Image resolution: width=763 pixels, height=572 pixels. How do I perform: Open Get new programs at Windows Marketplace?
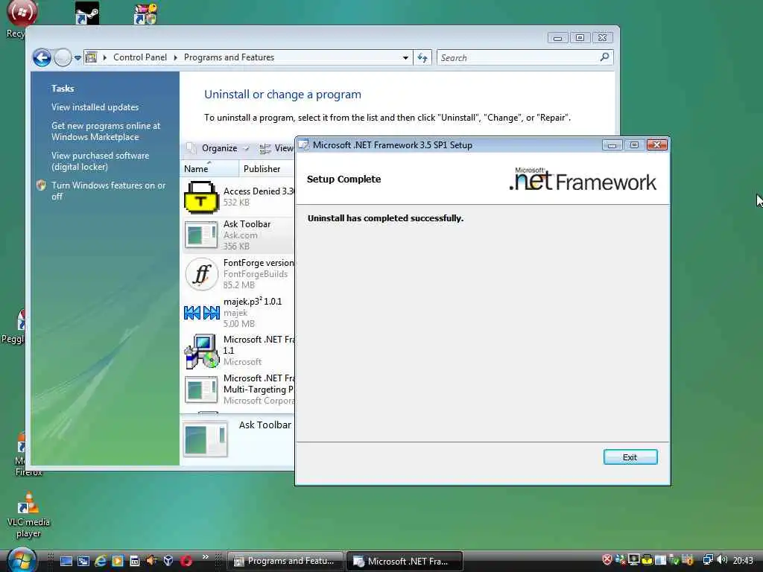[x=106, y=131]
